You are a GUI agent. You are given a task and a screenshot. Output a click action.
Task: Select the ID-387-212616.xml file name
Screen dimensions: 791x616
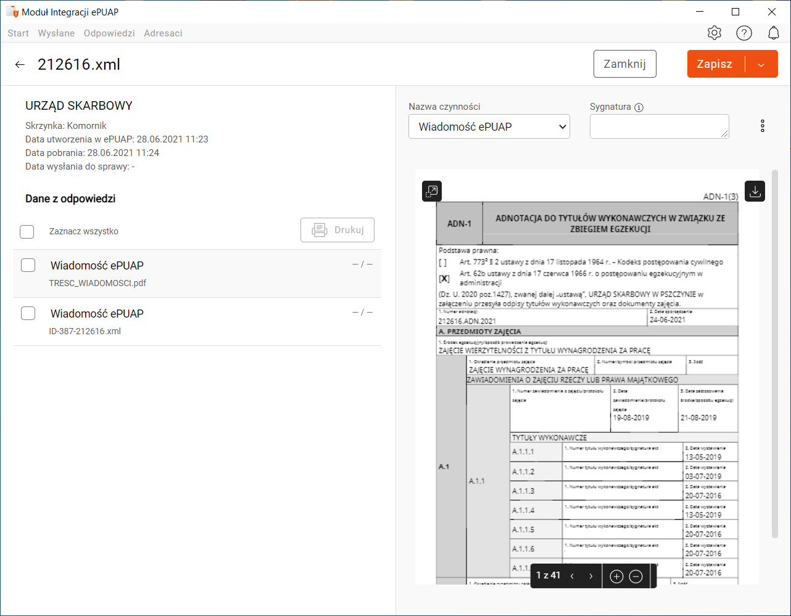pos(85,331)
